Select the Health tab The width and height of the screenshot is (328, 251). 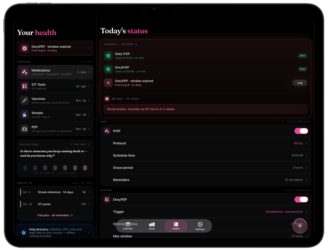176,226
